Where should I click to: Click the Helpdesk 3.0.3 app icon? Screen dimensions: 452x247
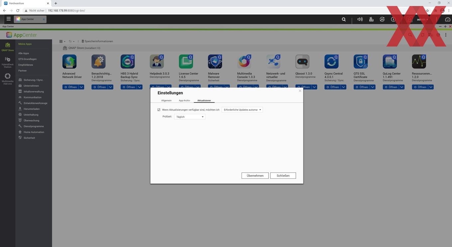click(x=157, y=62)
